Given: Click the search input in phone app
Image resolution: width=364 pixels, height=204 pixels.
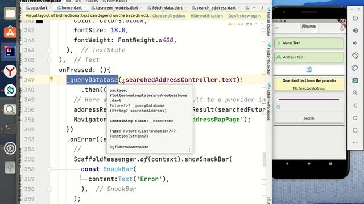Looking at the screenshot, I should coord(309,107).
